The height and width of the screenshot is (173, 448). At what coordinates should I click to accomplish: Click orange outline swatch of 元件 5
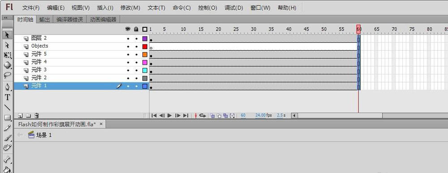[x=145, y=55]
